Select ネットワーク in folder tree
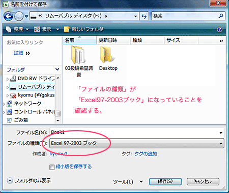The width and height of the screenshot is (229, 193). (x=24, y=103)
